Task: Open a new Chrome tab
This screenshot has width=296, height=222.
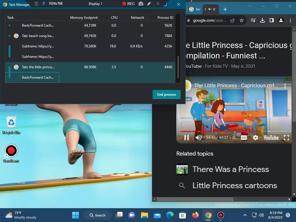Action: point(225,9)
